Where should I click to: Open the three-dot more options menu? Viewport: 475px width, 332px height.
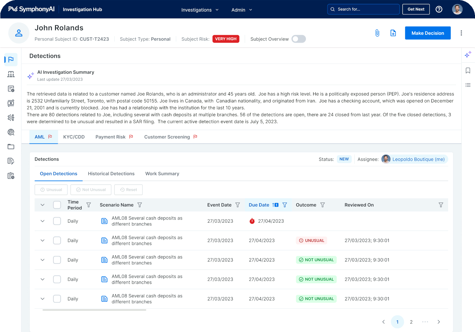coord(461,33)
